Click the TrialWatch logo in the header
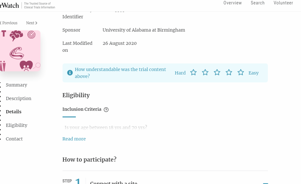The width and height of the screenshot is (301, 184). 9,5
